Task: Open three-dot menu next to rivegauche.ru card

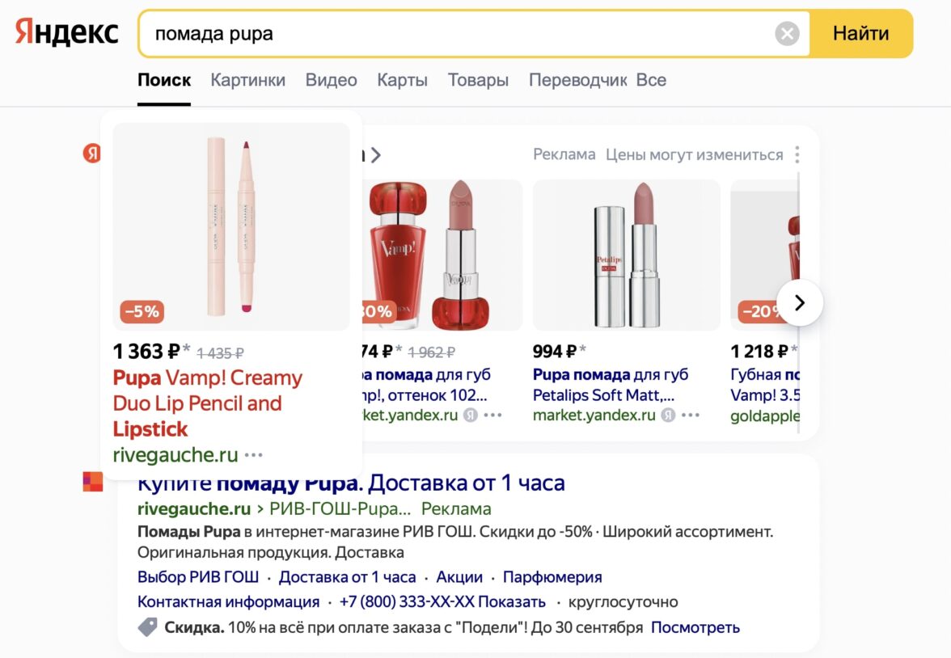Action: point(254,455)
